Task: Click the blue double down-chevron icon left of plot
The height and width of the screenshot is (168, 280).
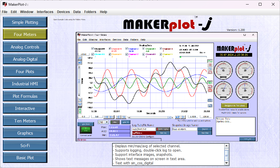Action: pyautogui.click(x=80, y=104)
